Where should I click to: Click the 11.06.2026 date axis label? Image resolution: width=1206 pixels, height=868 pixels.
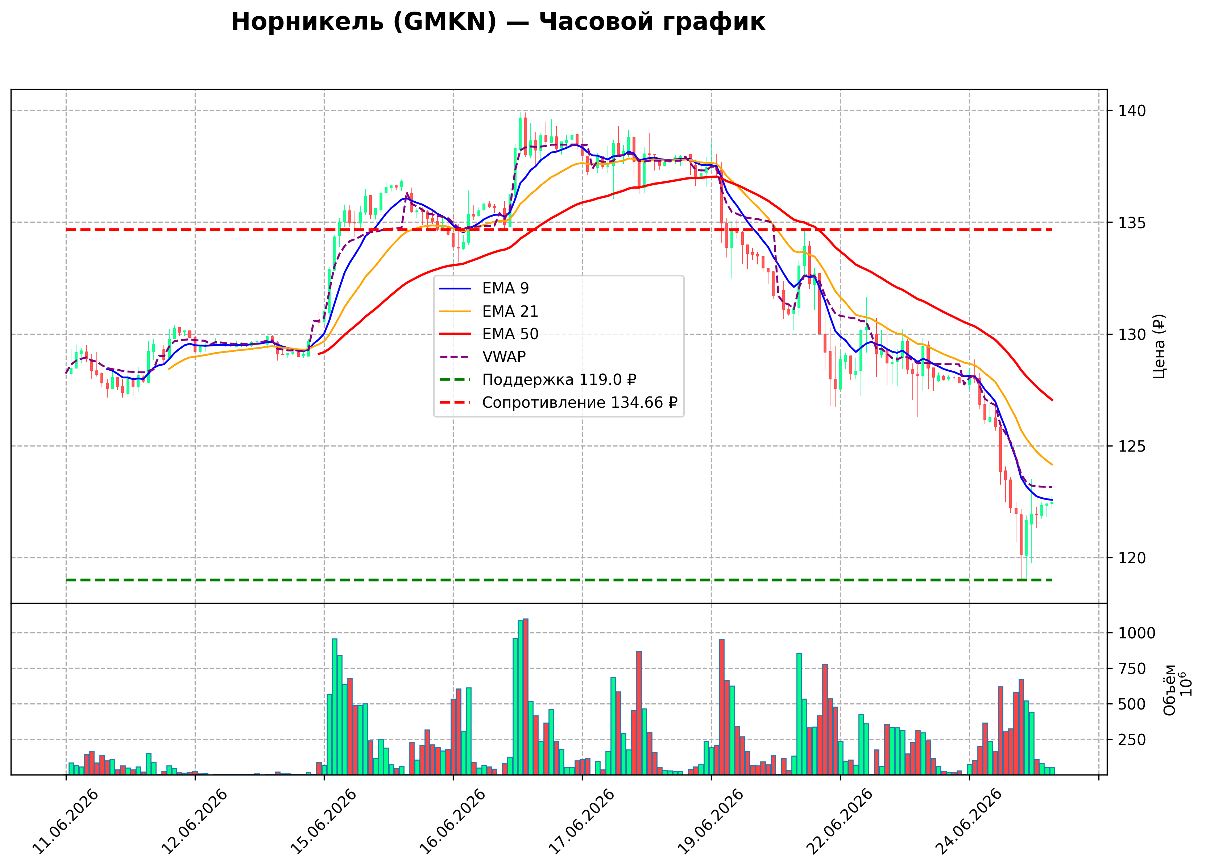[65, 822]
